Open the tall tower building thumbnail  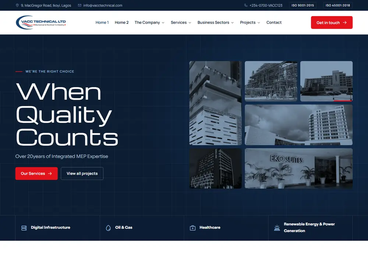coord(215,103)
